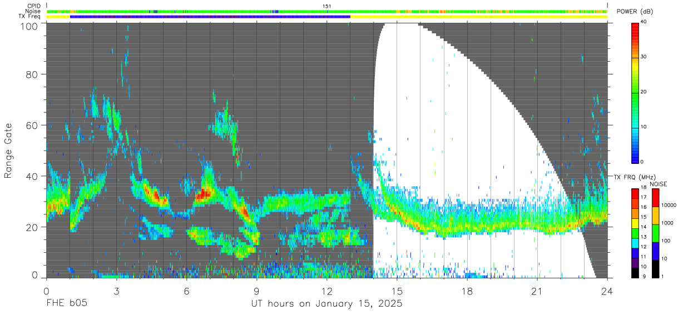Click the x-axis tick label '9'
This screenshot has height=315, width=683.
click(256, 291)
